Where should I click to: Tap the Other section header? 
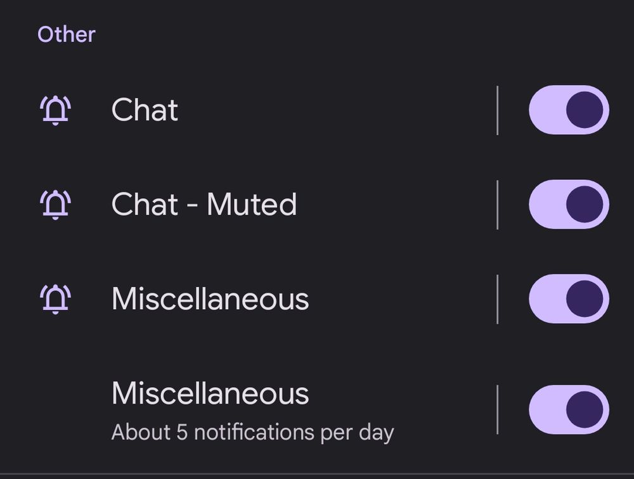tap(67, 34)
